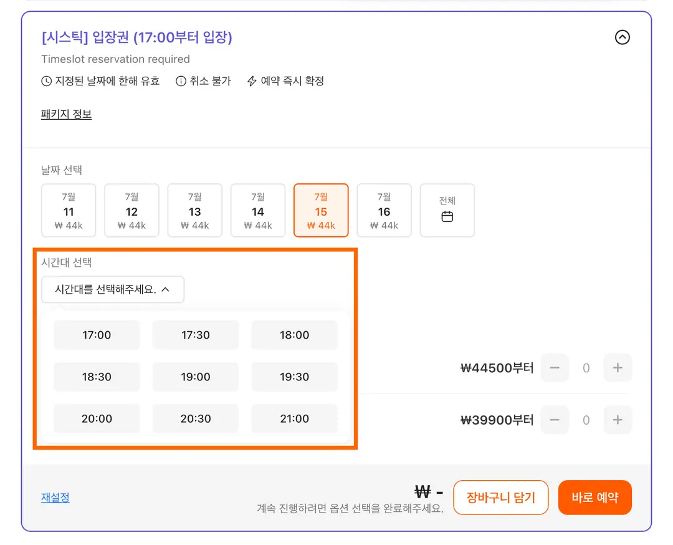
Task: Choose the 19:00 timeslot
Action: pyautogui.click(x=196, y=377)
